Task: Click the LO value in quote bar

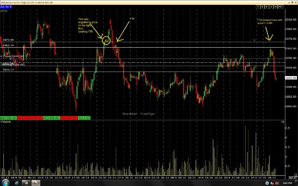Action: [x=71, y=118]
